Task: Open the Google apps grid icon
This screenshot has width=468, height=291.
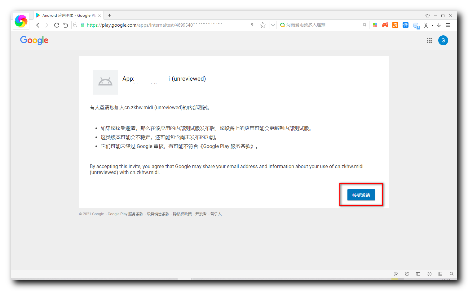Action: [429, 40]
